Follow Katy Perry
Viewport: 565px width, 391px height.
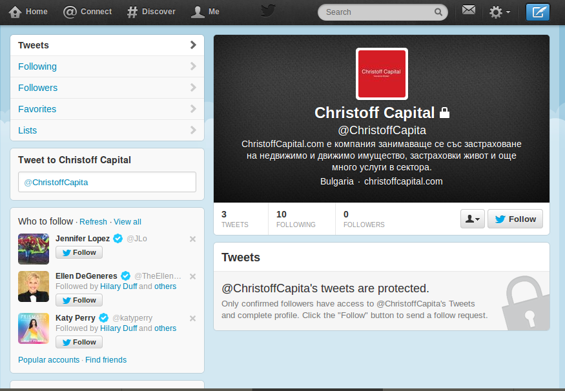point(79,342)
